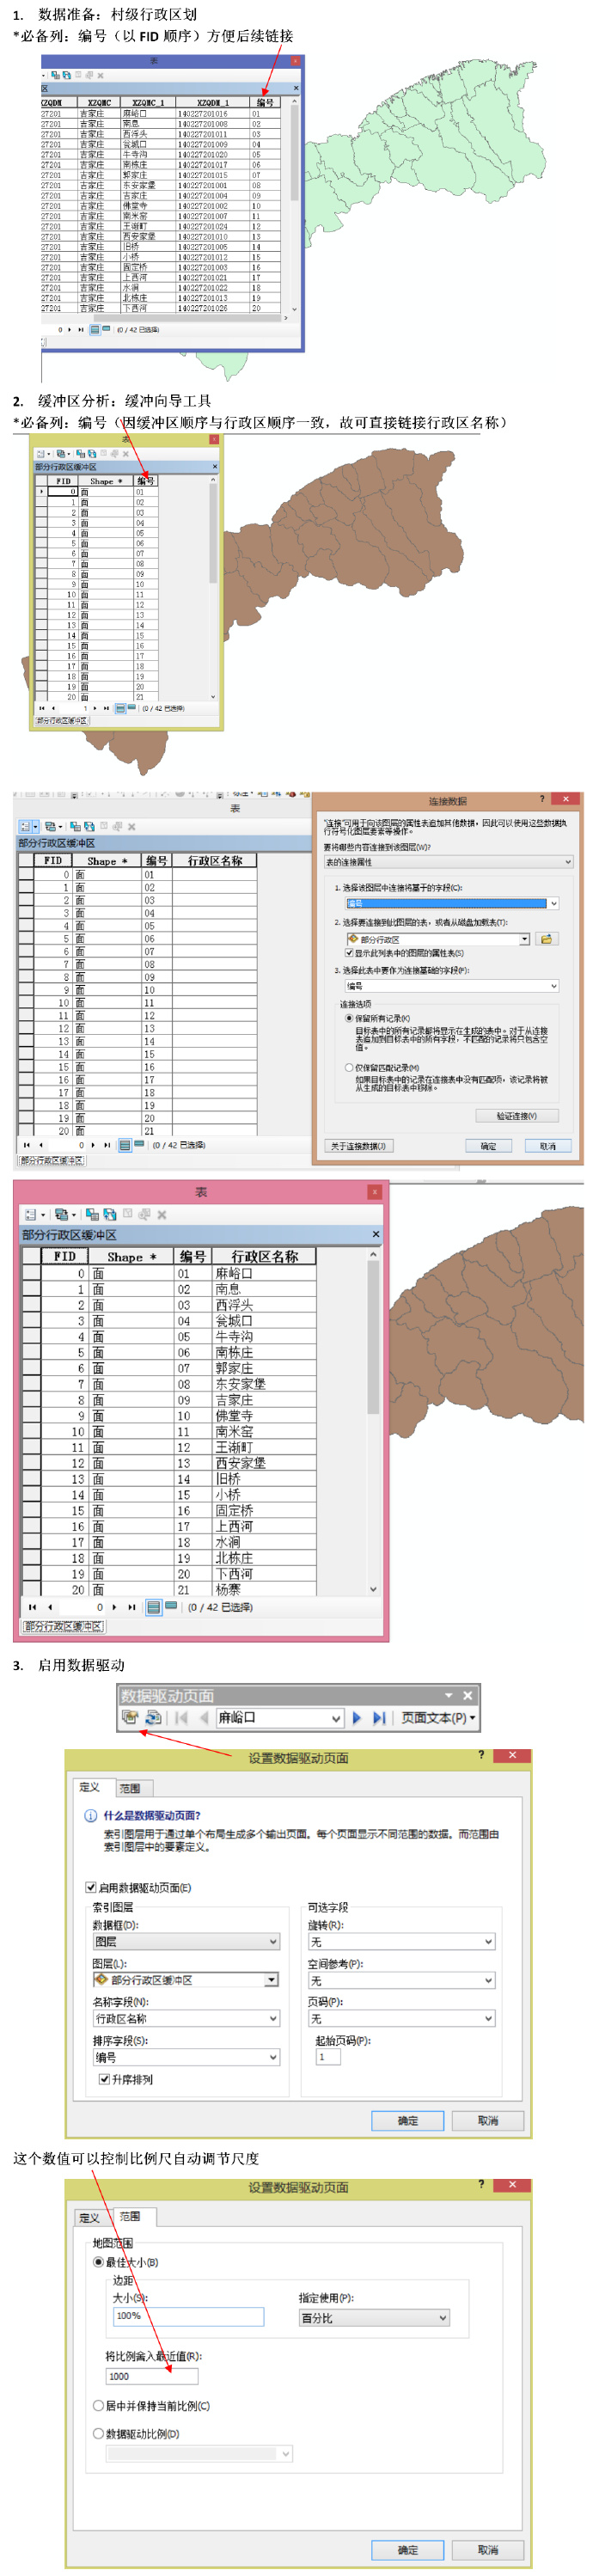Open 空间参考 dropdown
Image resolution: width=593 pixels, height=2576 pixels.
click(x=401, y=1980)
